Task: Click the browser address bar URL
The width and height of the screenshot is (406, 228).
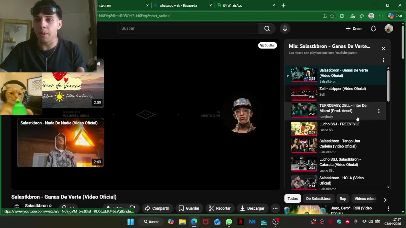Action: (134, 16)
